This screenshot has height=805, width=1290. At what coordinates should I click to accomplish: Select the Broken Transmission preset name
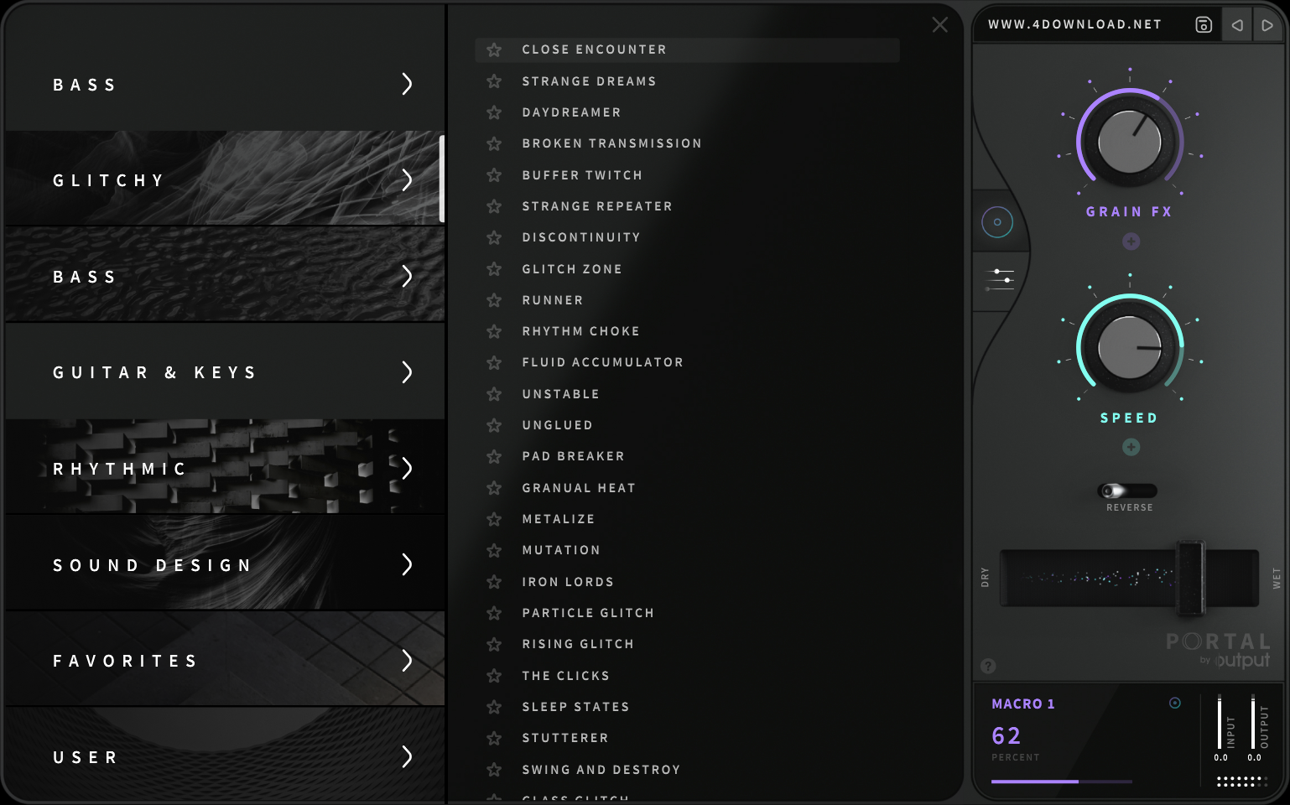(611, 143)
